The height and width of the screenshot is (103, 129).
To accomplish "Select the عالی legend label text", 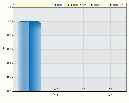I will pyautogui.click(x=121, y=5).
